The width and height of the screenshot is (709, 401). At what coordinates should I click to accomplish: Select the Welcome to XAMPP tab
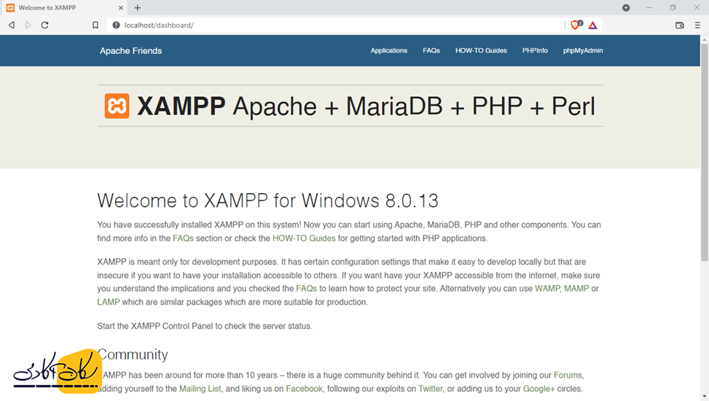coord(63,8)
